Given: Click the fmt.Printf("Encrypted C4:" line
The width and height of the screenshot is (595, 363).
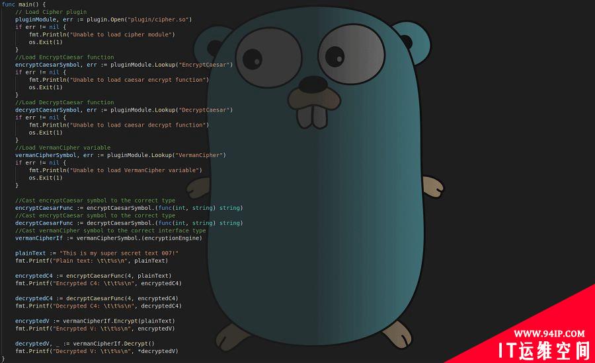Looking at the screenshot, I should click(99, 283).
